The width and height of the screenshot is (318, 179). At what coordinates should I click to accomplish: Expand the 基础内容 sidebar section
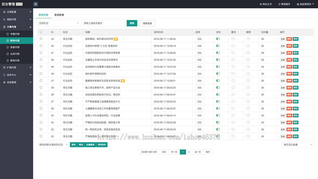coord(16,19)
